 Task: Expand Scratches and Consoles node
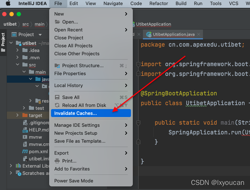click(11, 173)
